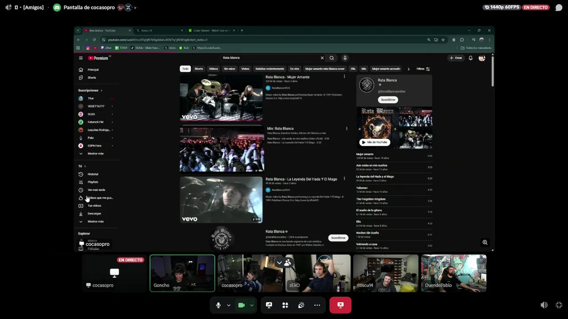Click the Crear button
The height and width of the screenshot is (319, 568).
click(456, 58)
